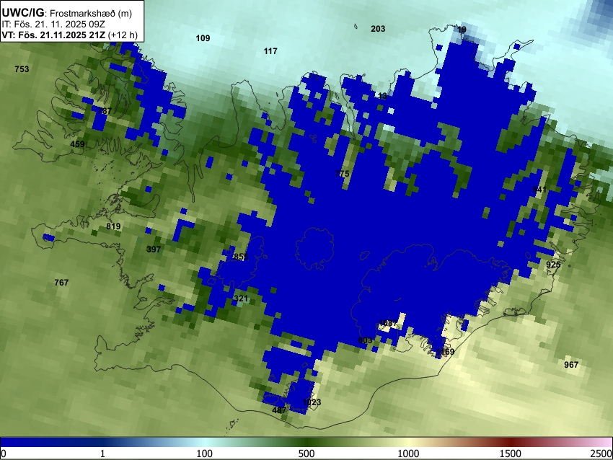The image size is (613, 460).
Task: Select the map value 753
Action: (22, 69)
